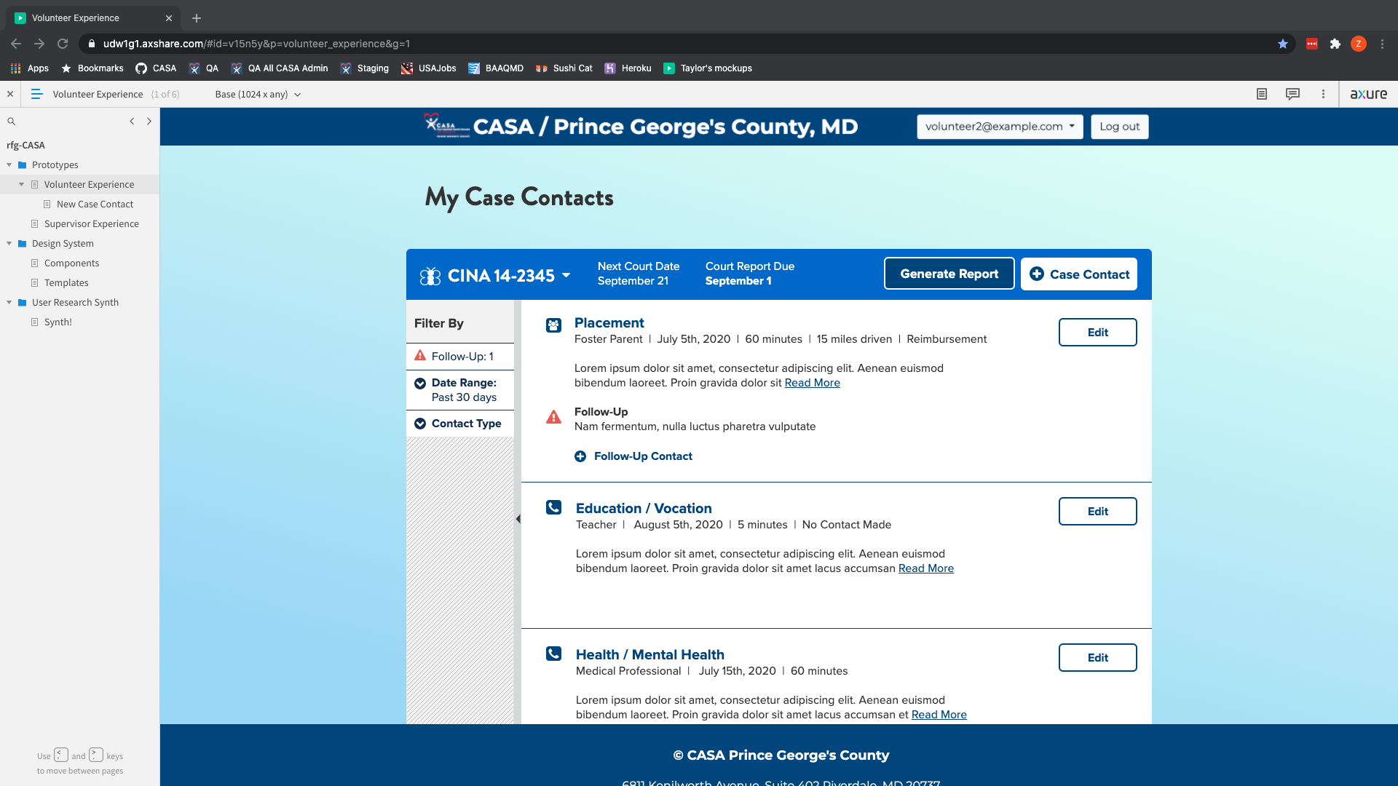Expand the CINA 14-2345 case dropdown
The width and height of the screenshot is (1398, 786).
pyautogui.click(x=566, y=275)
